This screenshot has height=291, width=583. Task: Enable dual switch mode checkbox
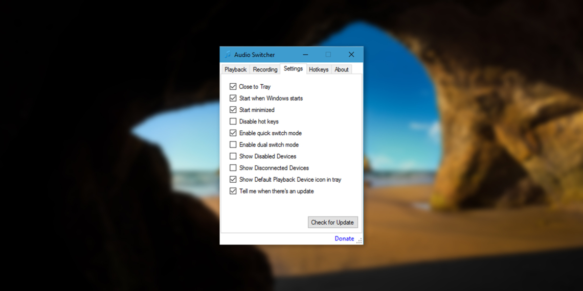pyautogui.click(x=233, y=145)
